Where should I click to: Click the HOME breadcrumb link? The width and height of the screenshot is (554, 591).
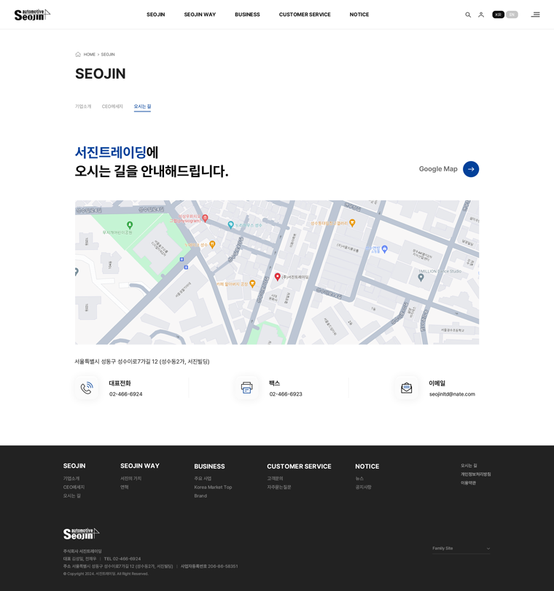(90, 54)
